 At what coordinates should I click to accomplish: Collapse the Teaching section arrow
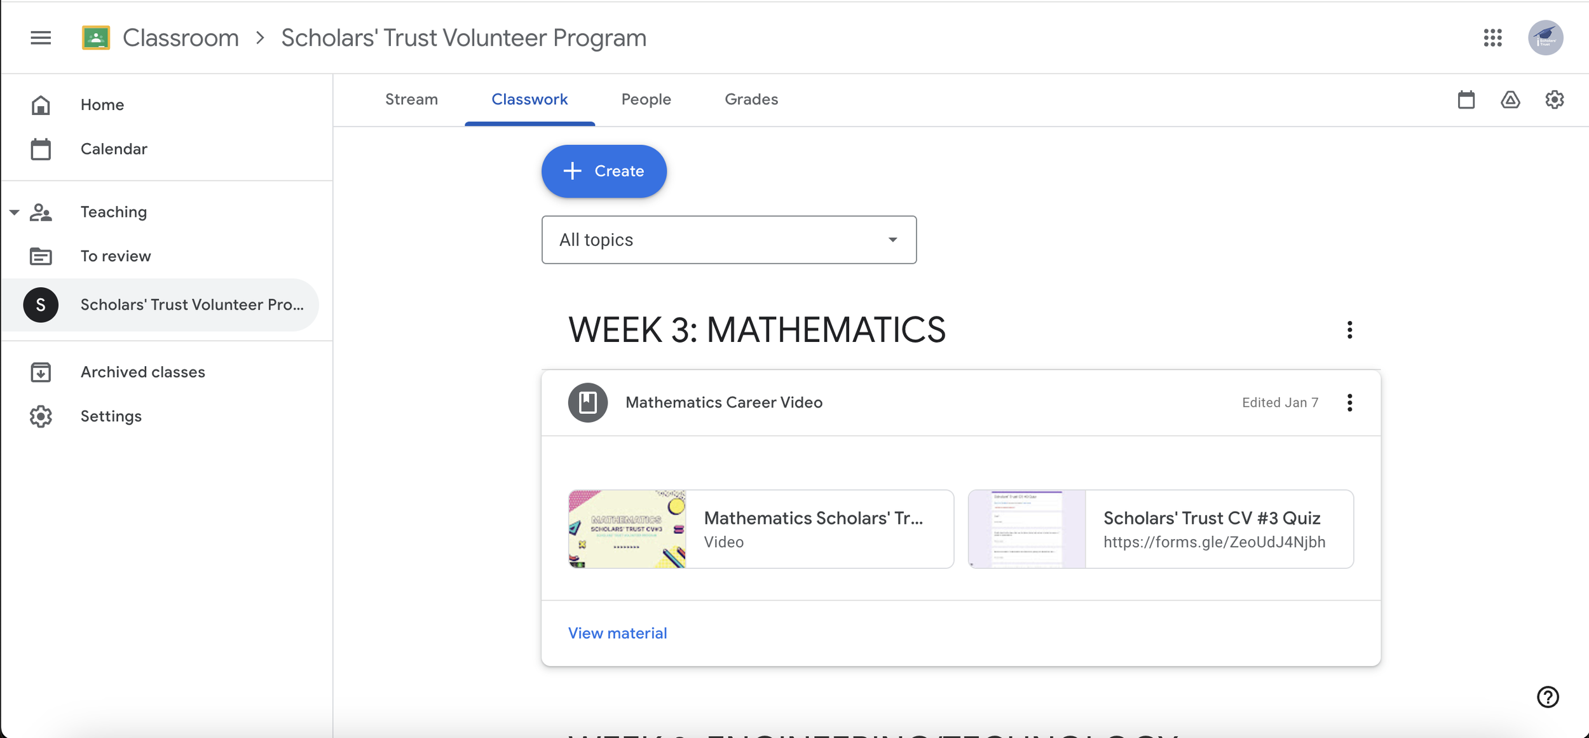(14, 212)
